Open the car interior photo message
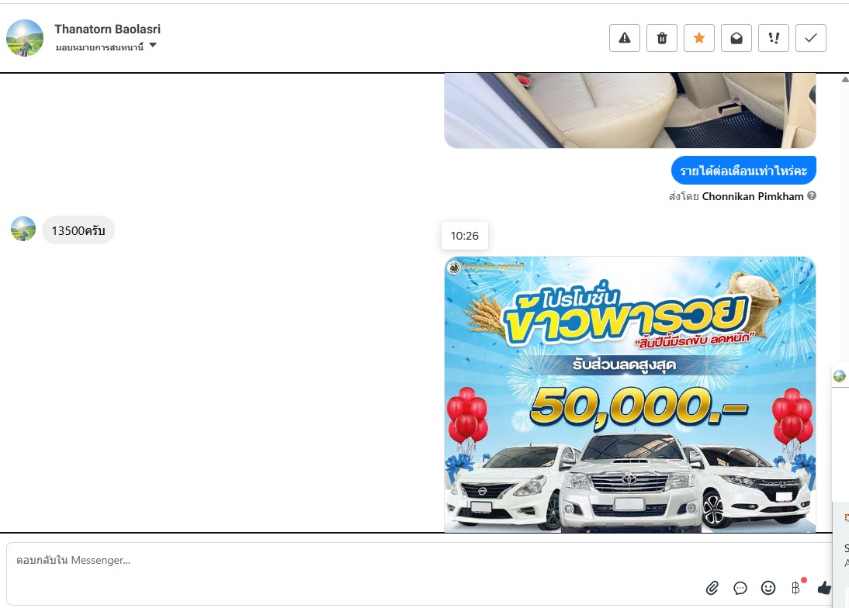The image size is (849, 608). tap(629, 110)
